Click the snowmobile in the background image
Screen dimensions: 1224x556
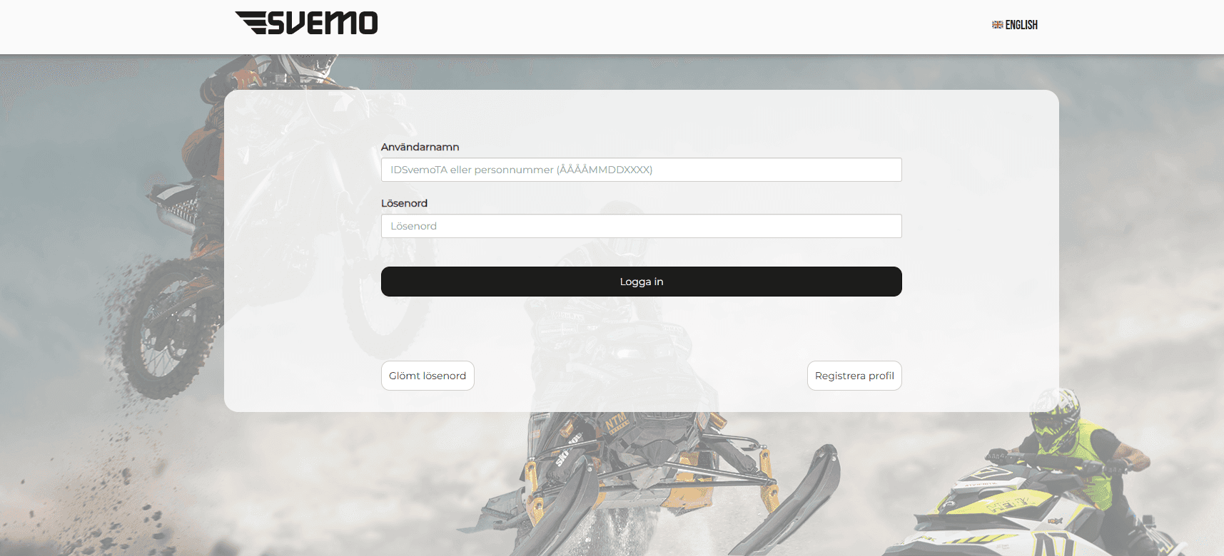[642, 463]
